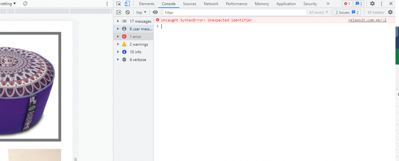Clear the console with the ban icon
Image resolution: width=399 pixels, height=161 pixels.
click(128, 12)
